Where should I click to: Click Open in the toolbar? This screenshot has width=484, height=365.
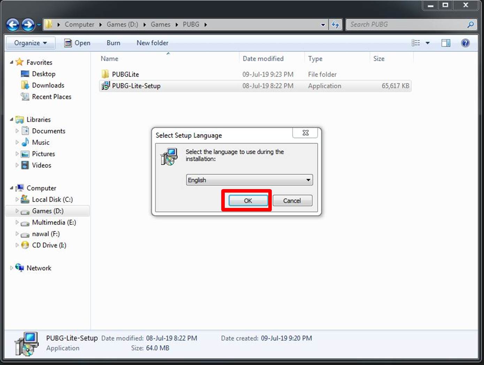click(x=77, y=43)
